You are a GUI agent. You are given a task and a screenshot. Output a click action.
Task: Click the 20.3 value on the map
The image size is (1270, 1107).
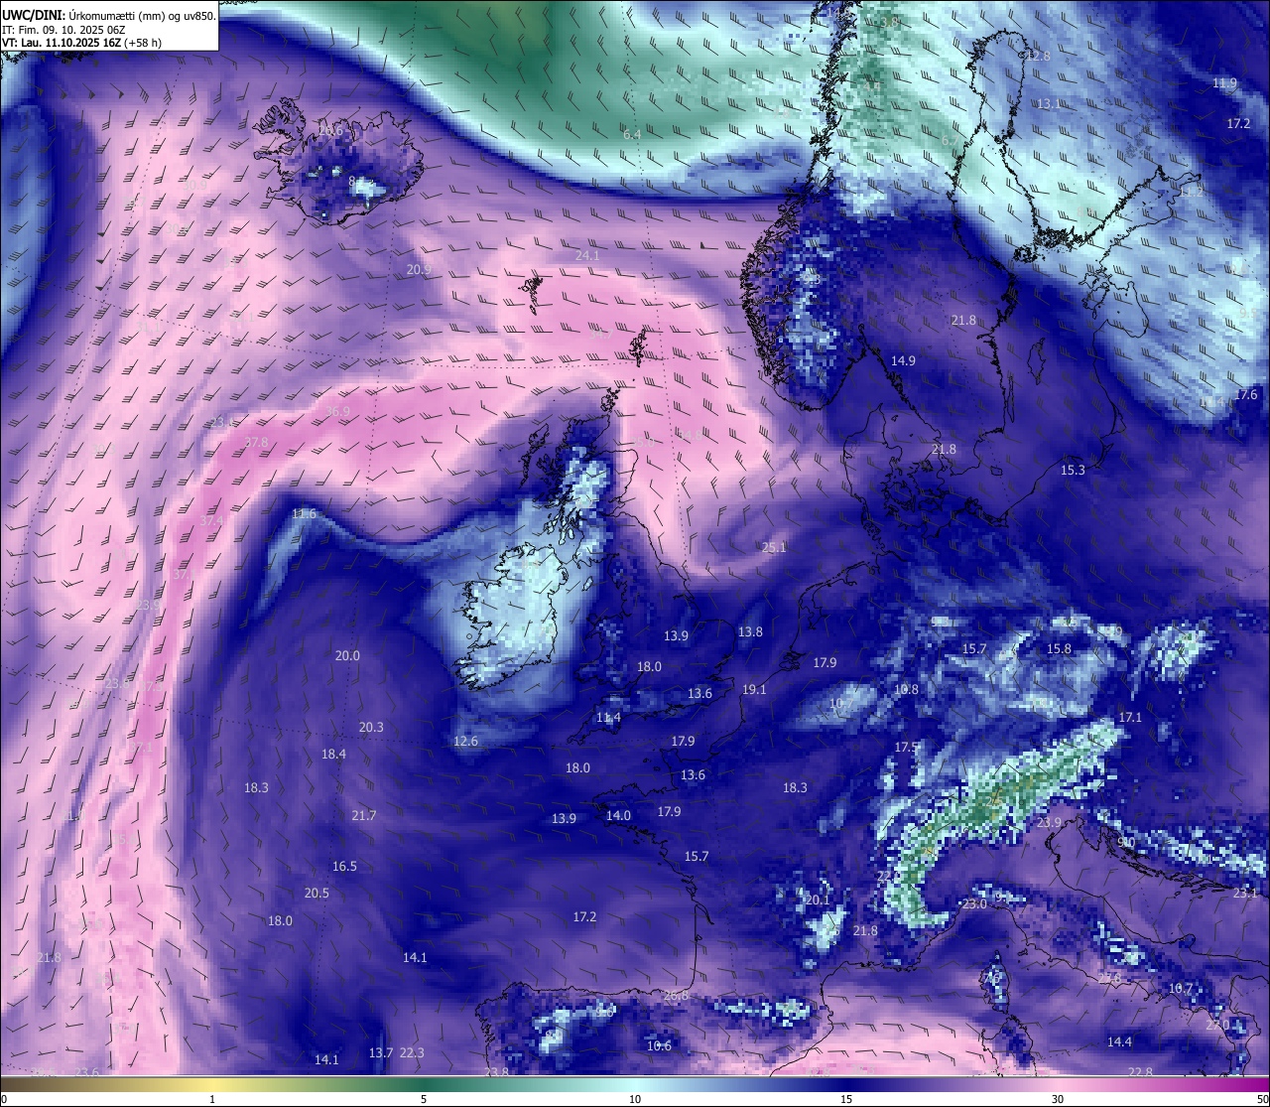click(371, 727)
